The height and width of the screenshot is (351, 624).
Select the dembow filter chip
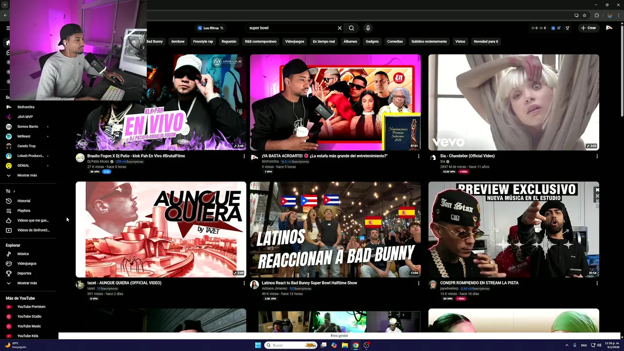tap(178, 41)
